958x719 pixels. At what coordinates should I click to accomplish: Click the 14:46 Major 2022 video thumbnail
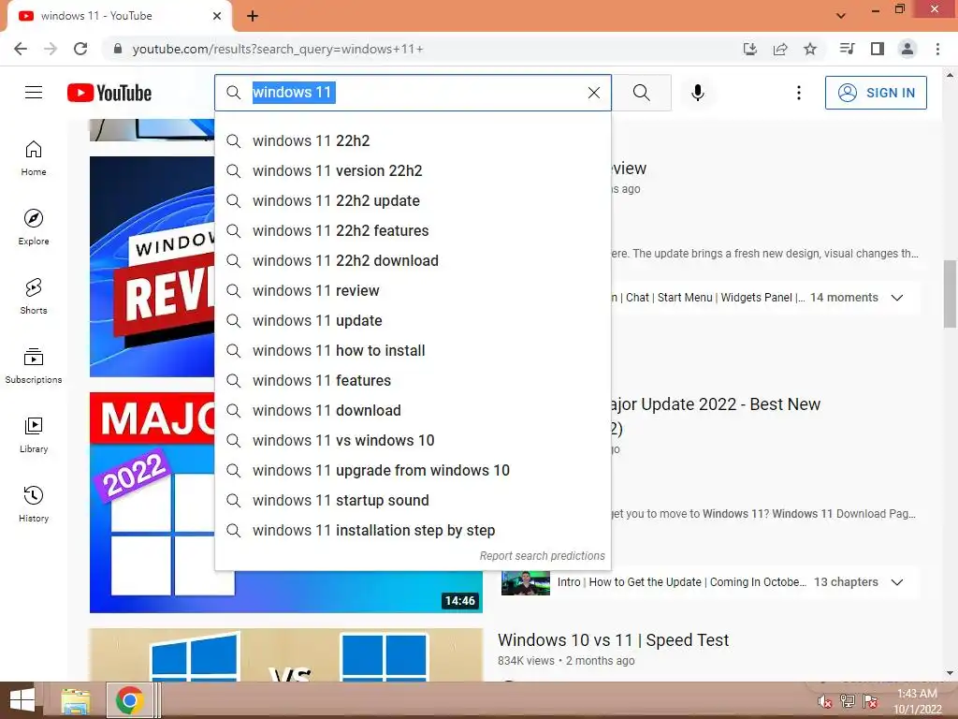click(286, 592)
